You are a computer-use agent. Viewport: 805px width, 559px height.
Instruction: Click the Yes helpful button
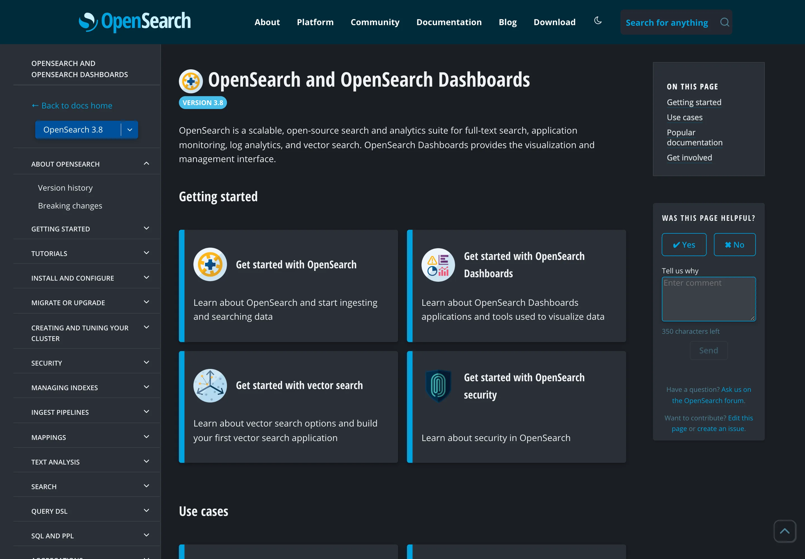point(684,245)
